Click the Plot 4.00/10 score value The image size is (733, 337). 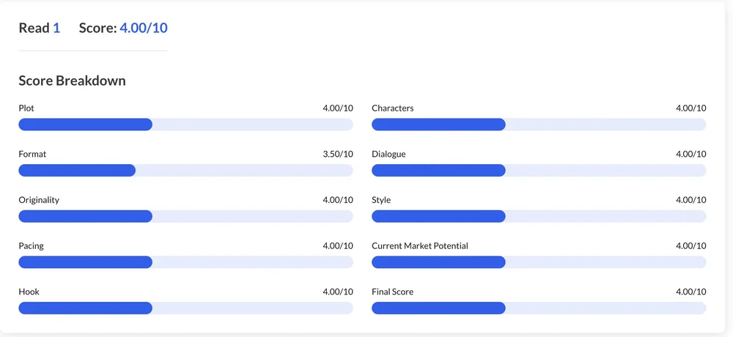(x=338, y=108)
